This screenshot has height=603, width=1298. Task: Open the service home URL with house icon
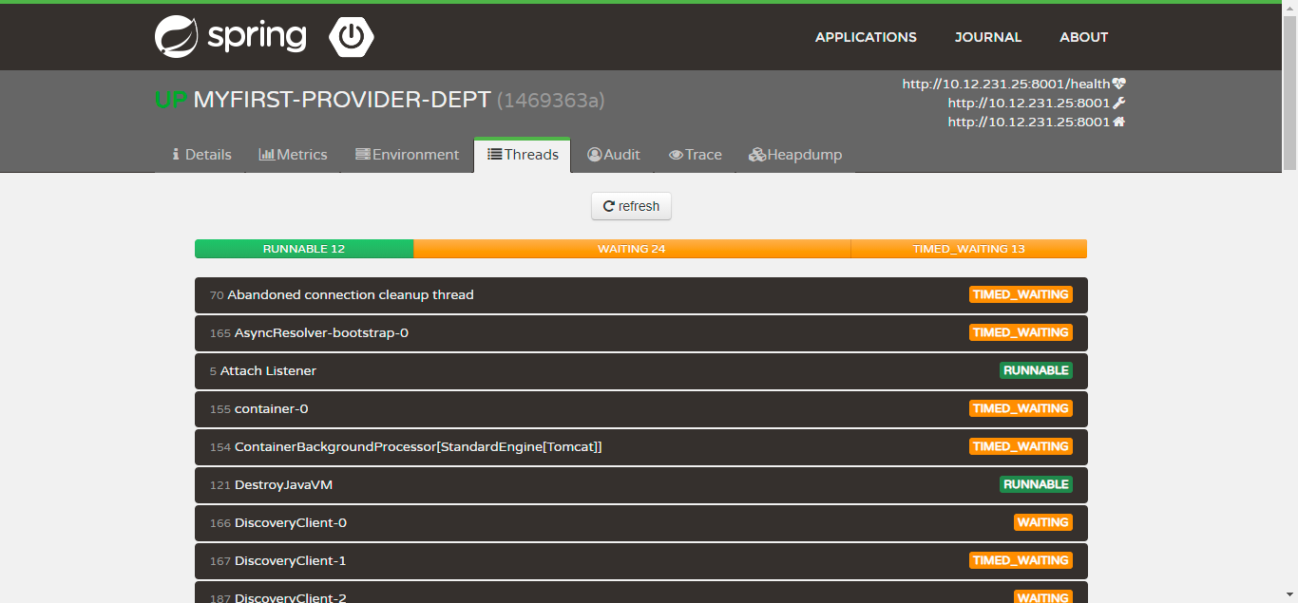[x=1037, y=122]
